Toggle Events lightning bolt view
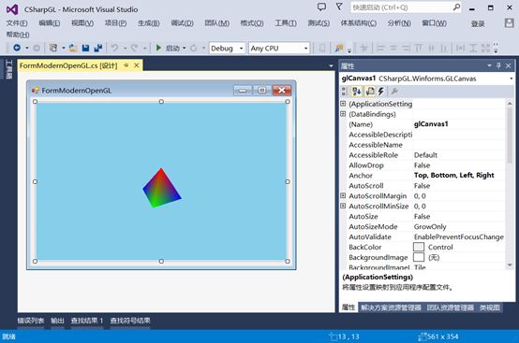519x343 pixels. coord(381,91)
